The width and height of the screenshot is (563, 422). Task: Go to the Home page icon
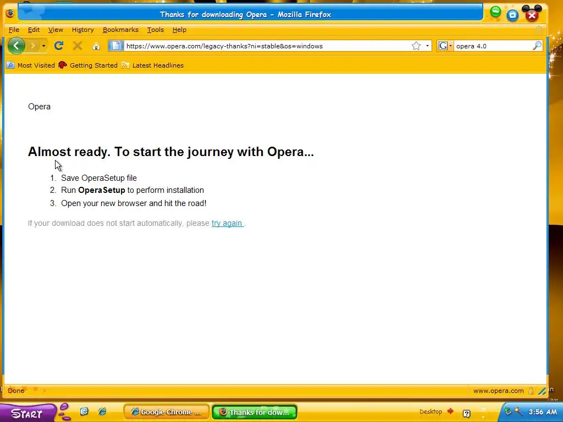[x=96, y=46]
